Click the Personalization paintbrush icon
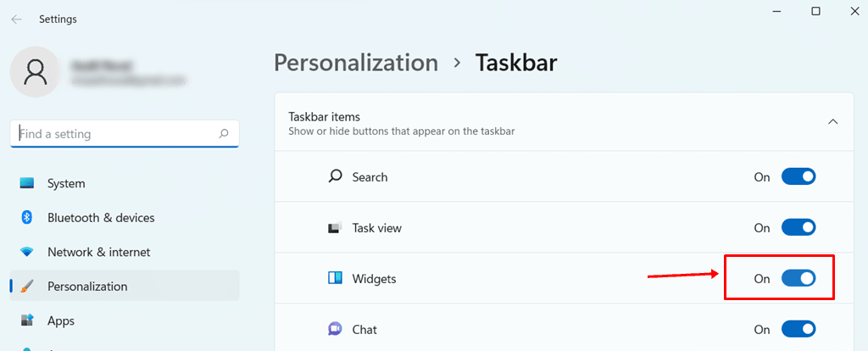Image resolution: width=868 pixels, height=351 pixels. point(27,287)
